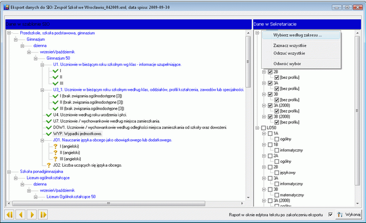Choose Wybierz według zakresu menu entry

click(301, 35)
